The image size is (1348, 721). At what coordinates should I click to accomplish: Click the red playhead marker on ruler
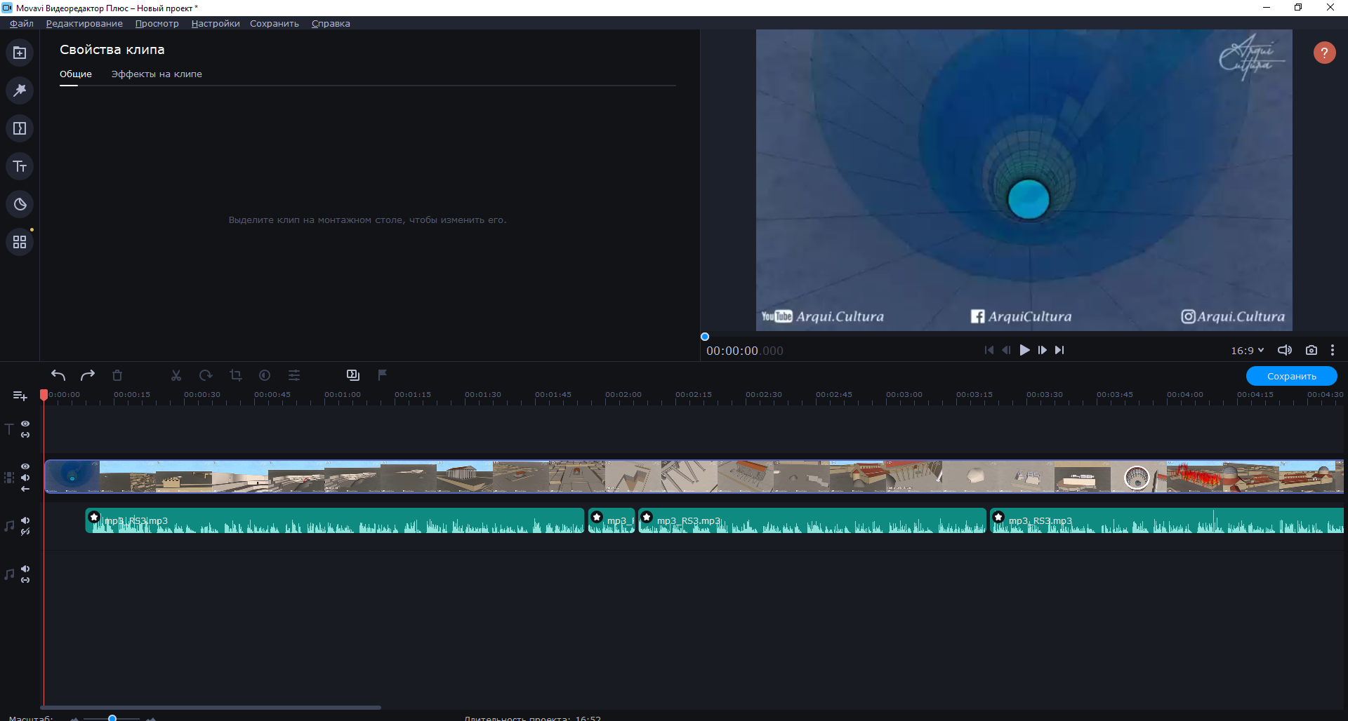pos(44,395)
